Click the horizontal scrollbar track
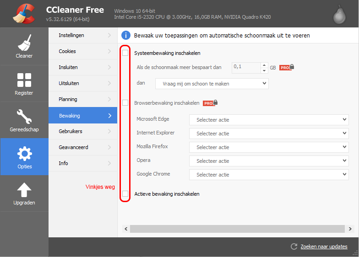 (x=238, y=228)
